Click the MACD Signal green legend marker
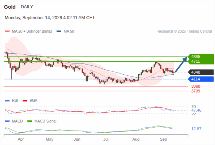Image resolution: width=215 pixels, height=145 pixels. pyautogui.click(x=30, y=121)
